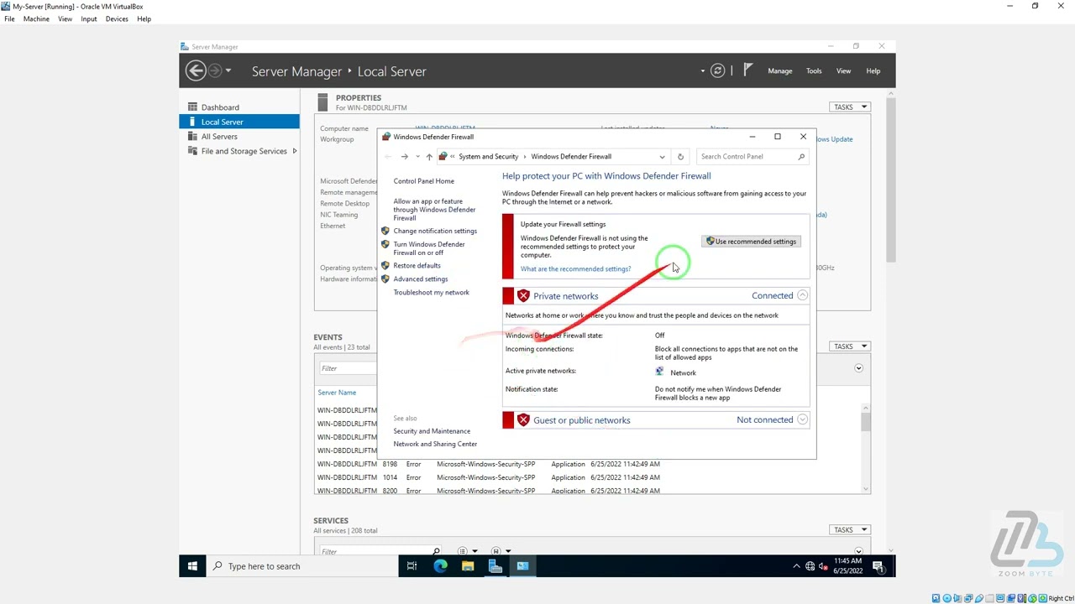1075x604 pixels.
Task: Click the Network icon under active private networks
Action: tap(660, 372)
